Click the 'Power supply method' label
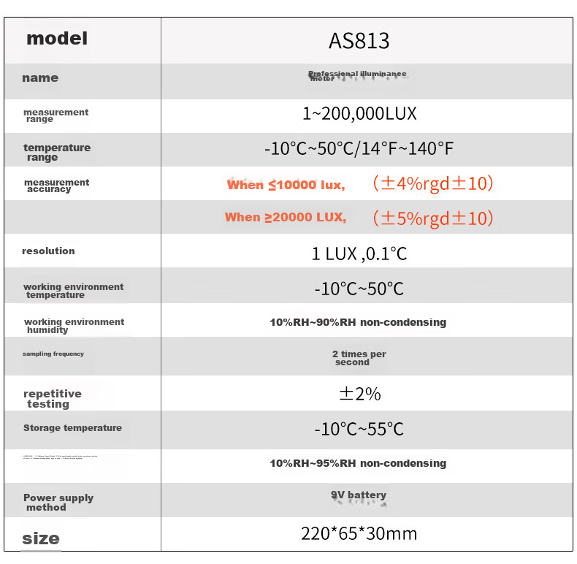This screenshot has height=564, width=577. coord(58,503)
